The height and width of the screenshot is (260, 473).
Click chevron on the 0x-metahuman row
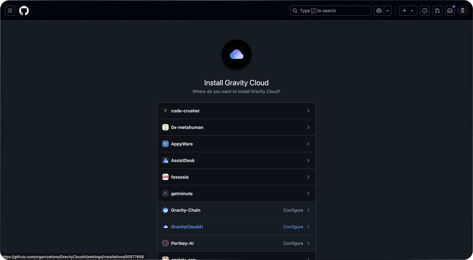point(308,127)
